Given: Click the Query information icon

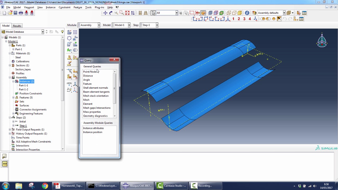Looking at the screenshot, I should (247, 13).
